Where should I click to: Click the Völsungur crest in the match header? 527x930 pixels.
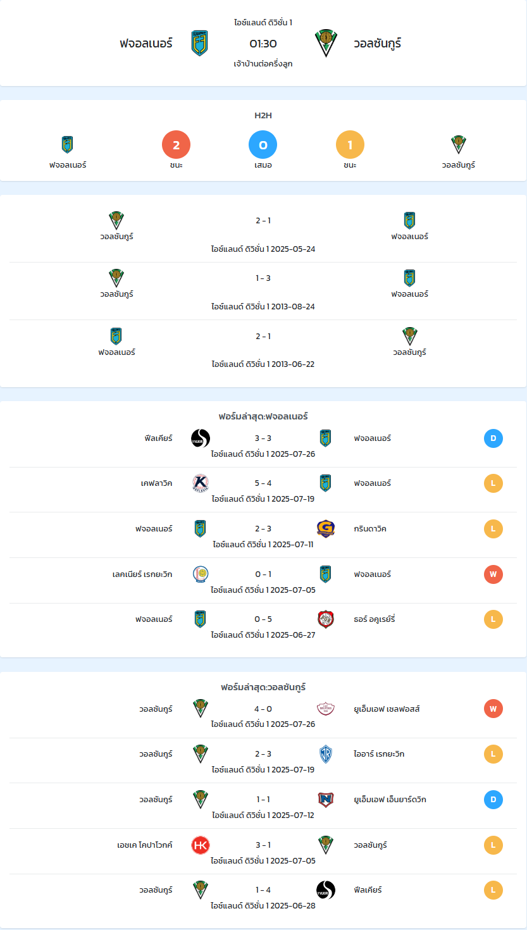(x=326, y=43)
